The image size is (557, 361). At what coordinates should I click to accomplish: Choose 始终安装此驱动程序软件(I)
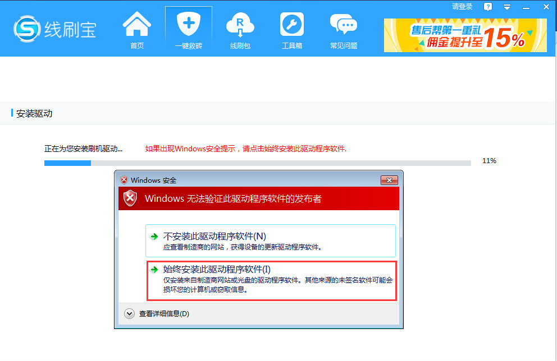point(272,280)
